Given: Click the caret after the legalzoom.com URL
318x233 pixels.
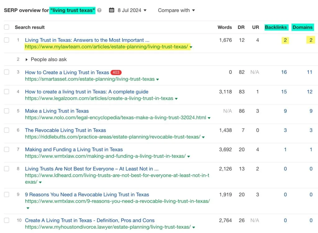Looking at the screenshot, I should coord(176,99).
